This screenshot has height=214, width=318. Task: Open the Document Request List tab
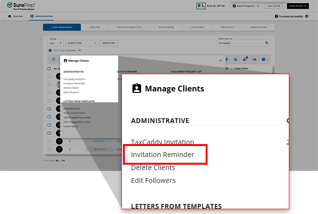click(x=130, y=27)
